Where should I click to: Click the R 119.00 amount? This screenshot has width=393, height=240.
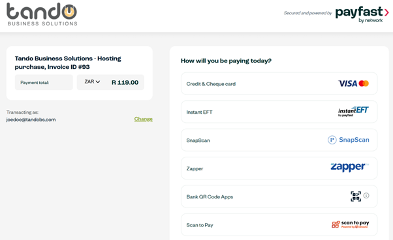coord(125,83)
